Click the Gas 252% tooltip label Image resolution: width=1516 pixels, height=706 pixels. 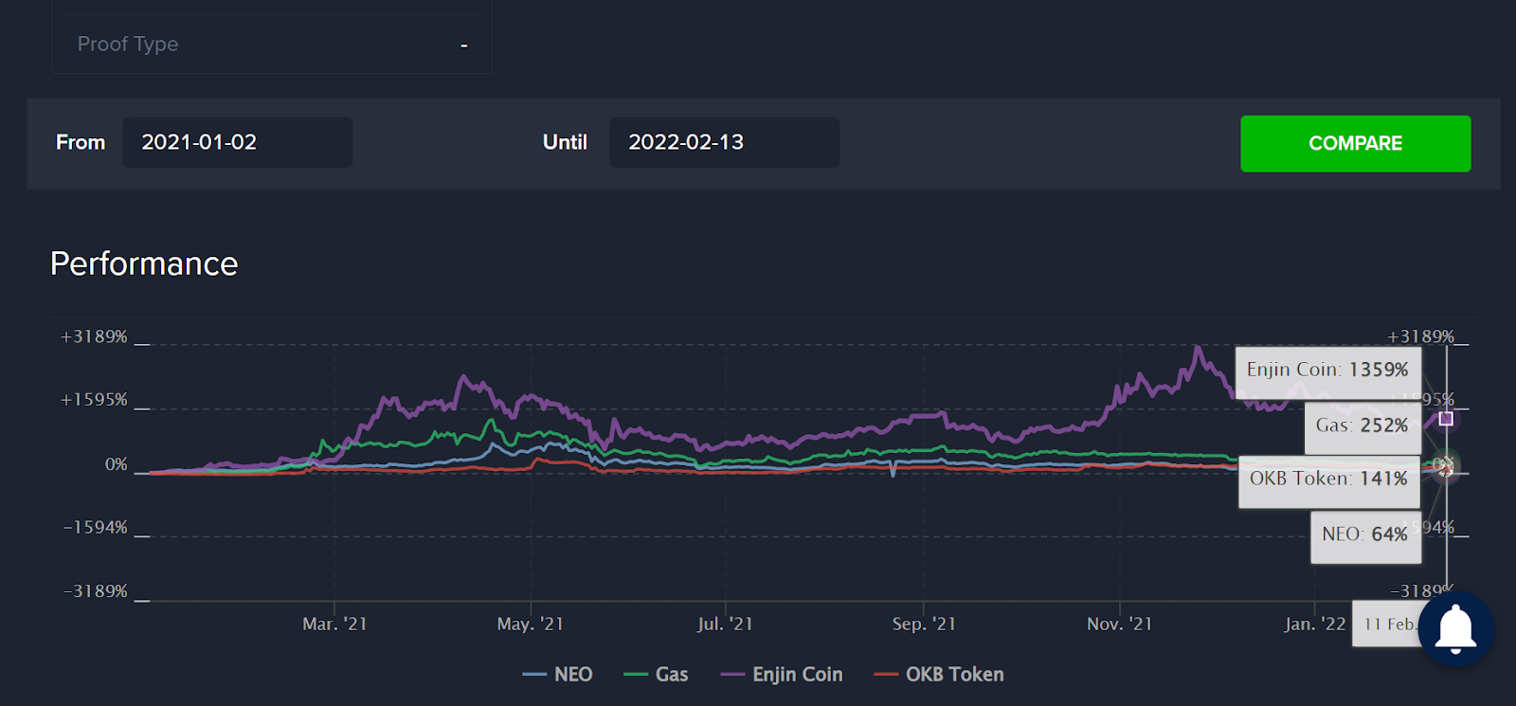coord(1363,426)
